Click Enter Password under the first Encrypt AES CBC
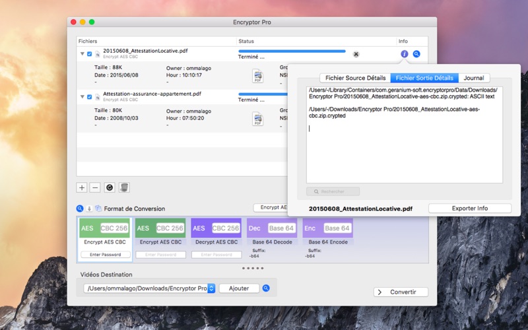The width and height of the screenshot is (528, 330). [106, 255]
